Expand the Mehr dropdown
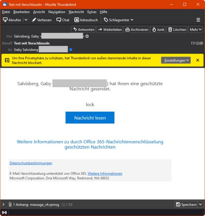Screen dimensions: 205x216 [x=195, y=30]
